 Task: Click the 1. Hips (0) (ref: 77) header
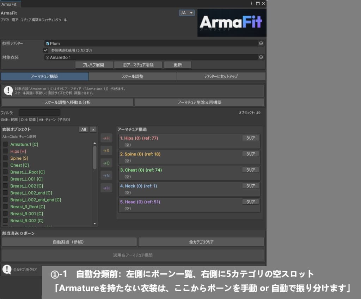click(x=139, y=138)
